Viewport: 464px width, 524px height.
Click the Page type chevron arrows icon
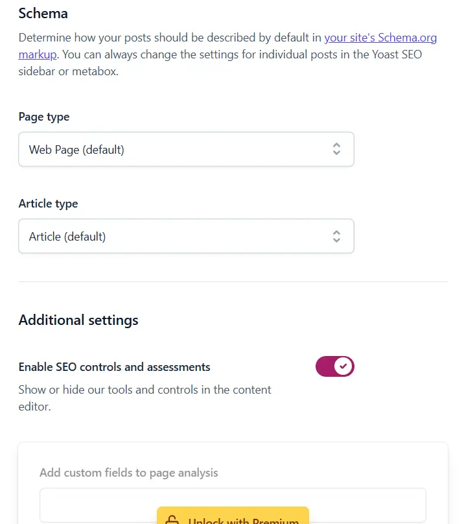coord(336,149)
